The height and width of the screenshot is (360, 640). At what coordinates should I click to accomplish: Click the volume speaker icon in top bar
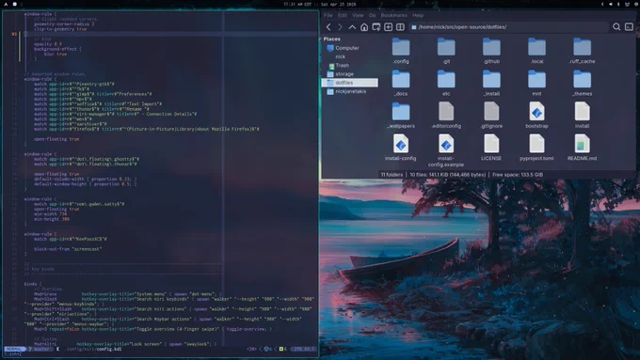(x=610, y=4)
